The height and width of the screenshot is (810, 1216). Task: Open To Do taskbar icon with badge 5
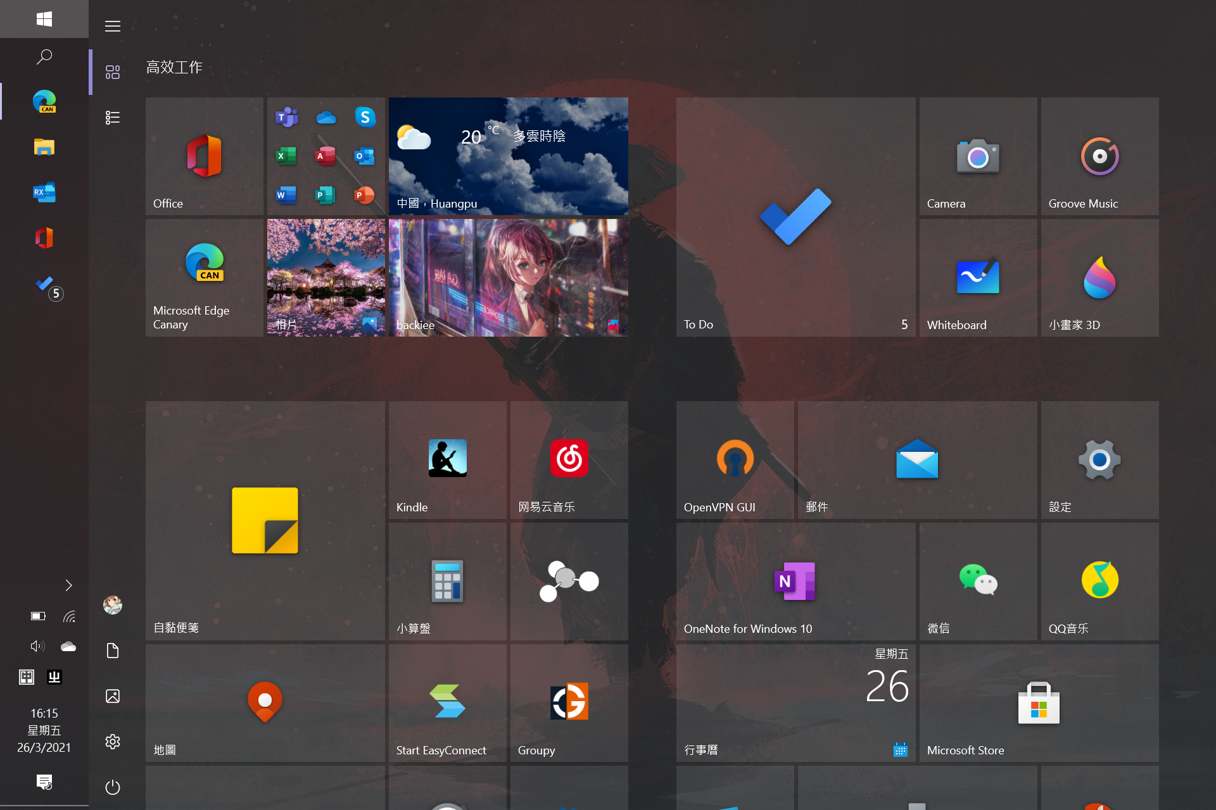pyautogui.click(x=48, y=287)
